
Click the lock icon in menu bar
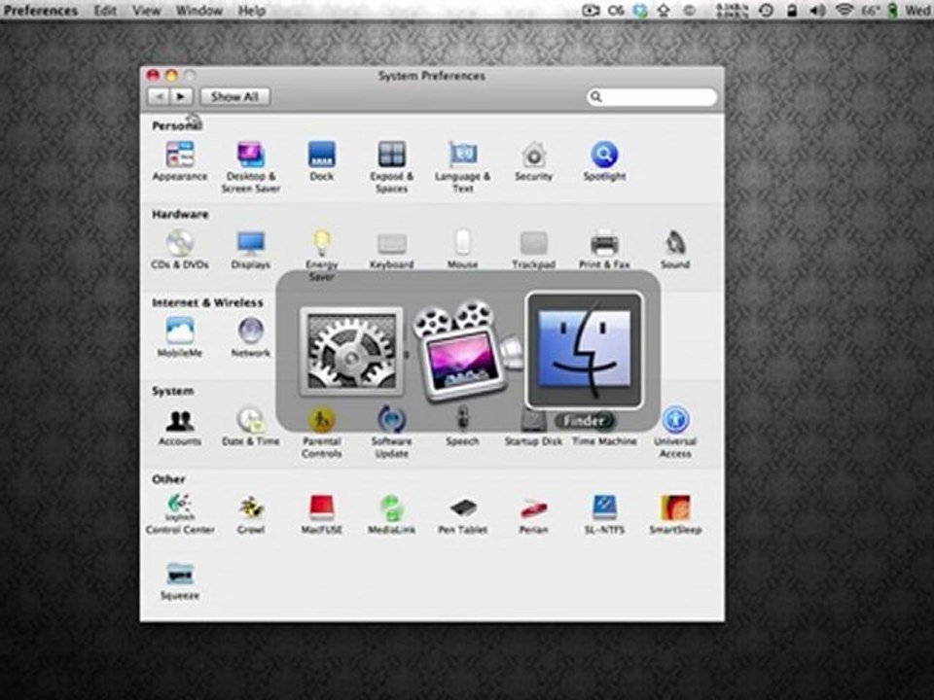pyautogui.click(x=792, y=10)
